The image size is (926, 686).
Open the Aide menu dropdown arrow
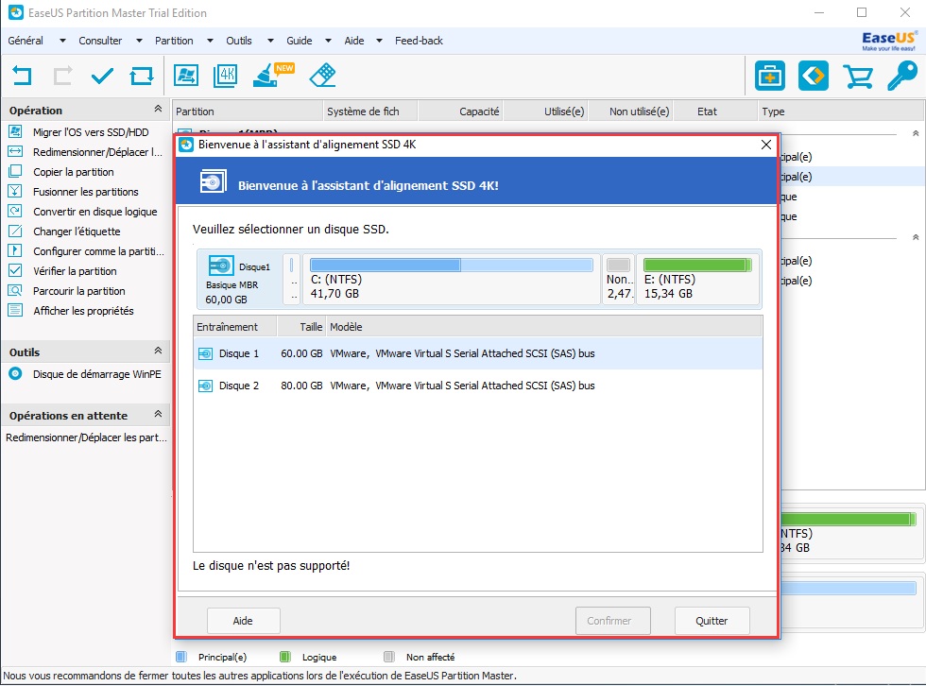[379, 41]
